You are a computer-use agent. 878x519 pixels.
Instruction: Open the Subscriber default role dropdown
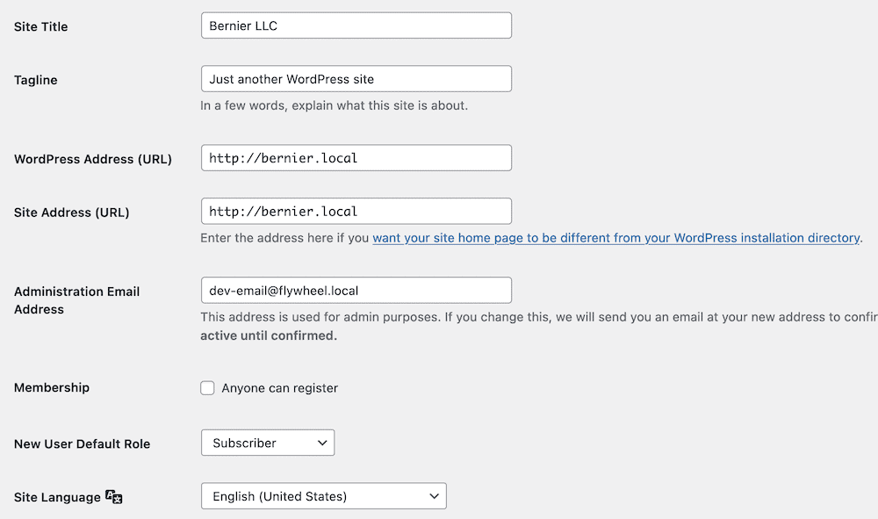[x=268, y=443]
